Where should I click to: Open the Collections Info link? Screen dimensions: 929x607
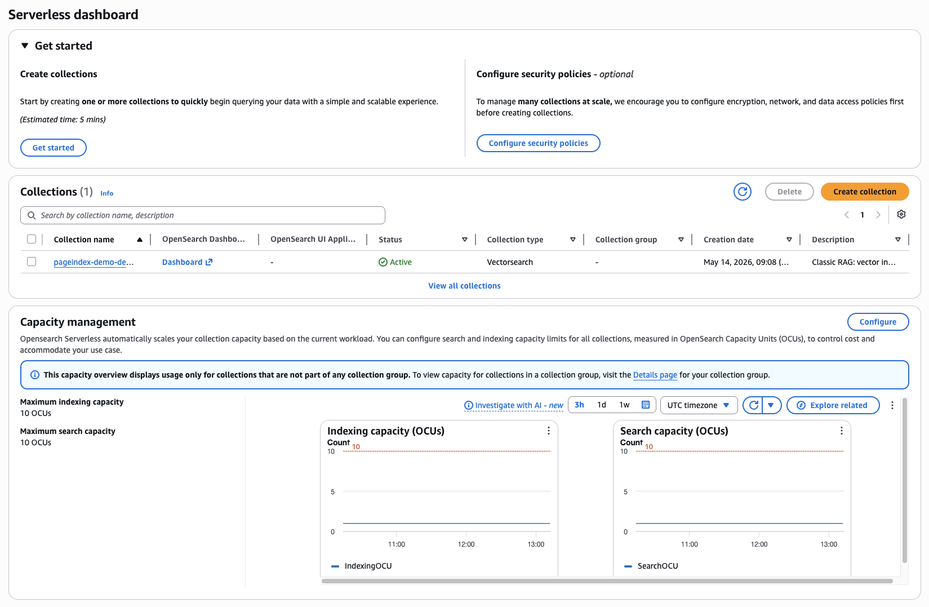(x=106, y=193)
